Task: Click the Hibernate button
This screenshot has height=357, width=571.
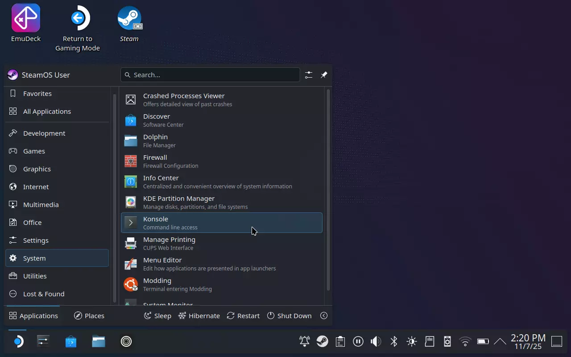Action: (x=199, y=315)
